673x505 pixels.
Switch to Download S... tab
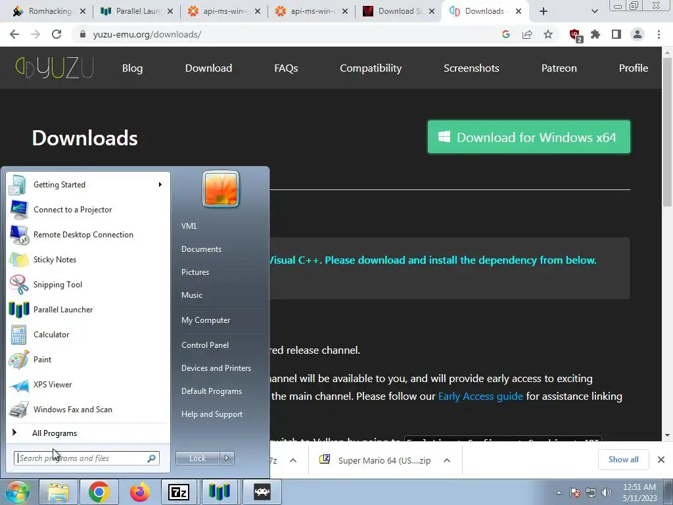tap(398, 11)
